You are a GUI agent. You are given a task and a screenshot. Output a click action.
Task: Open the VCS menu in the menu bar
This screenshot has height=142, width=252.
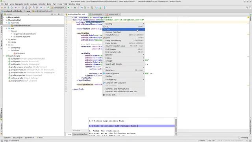click(x=65, y=4)
